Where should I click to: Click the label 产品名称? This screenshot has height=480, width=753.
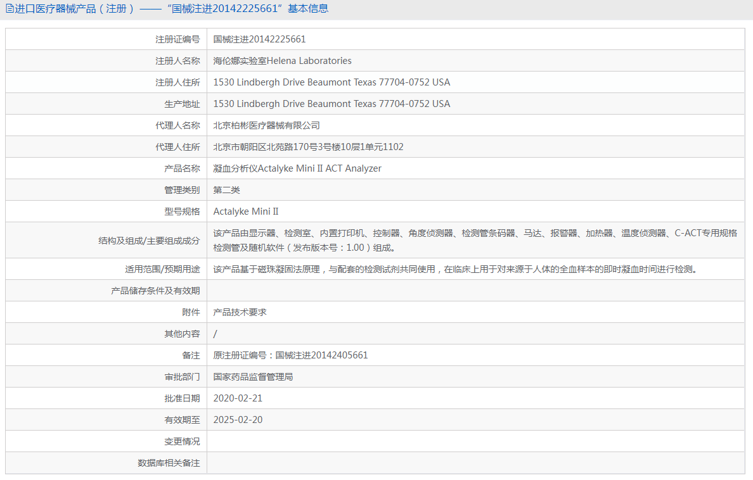[x=181, y=169]
